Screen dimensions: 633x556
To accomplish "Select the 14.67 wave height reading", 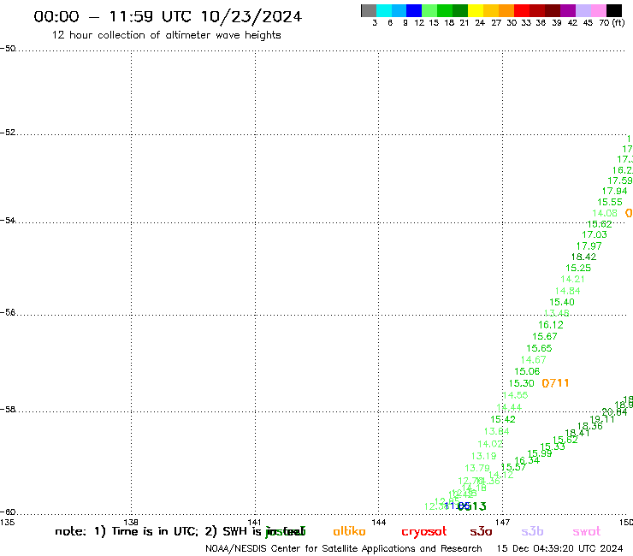I will click(x=533, y=360).
